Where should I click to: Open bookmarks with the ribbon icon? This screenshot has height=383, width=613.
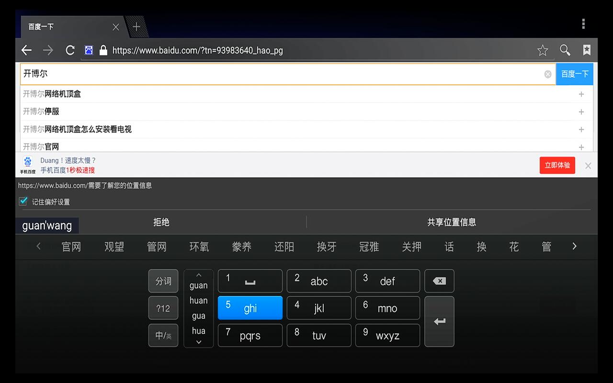pos(587,50)
